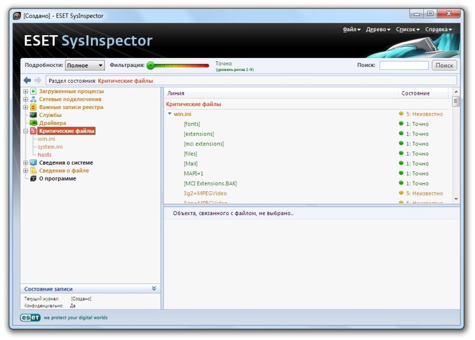Click the ESET logo in the footer

(x=30, y=318)
